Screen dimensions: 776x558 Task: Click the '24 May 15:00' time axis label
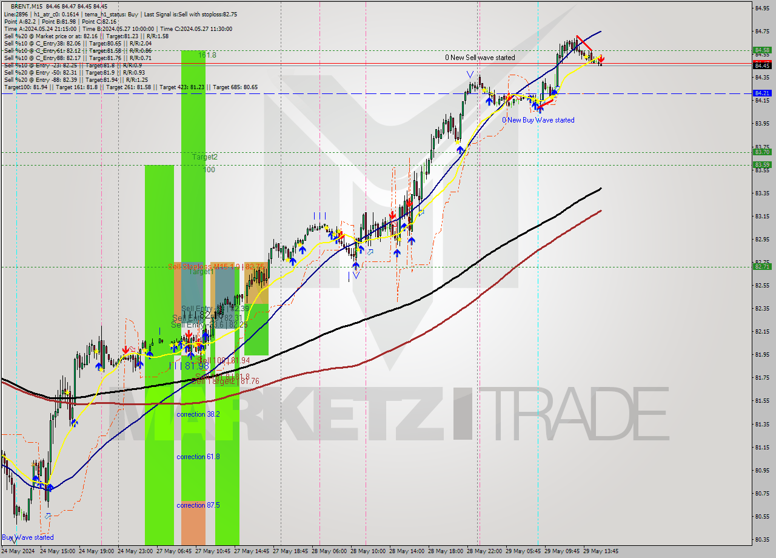pyautogui.click(x=58, y=551)
